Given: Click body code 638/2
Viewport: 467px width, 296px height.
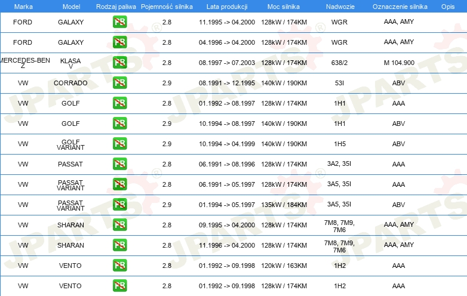Looking at the screenshot, I should (x=339, y=63).
